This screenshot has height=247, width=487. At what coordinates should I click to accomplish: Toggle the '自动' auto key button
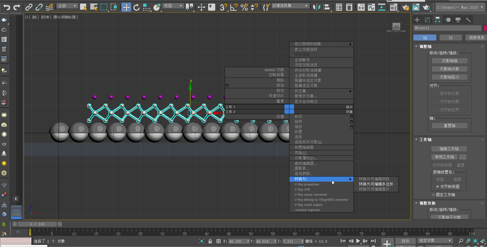click(405, 241)
